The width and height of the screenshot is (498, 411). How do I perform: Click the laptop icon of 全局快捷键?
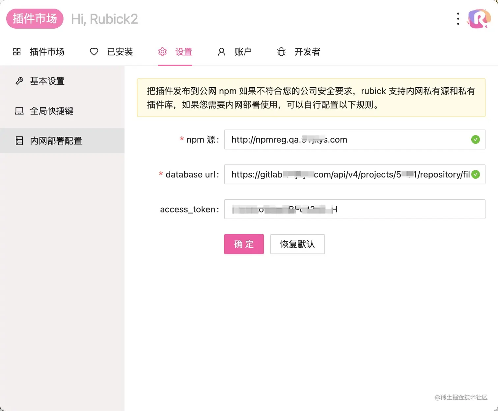[19, 111]
